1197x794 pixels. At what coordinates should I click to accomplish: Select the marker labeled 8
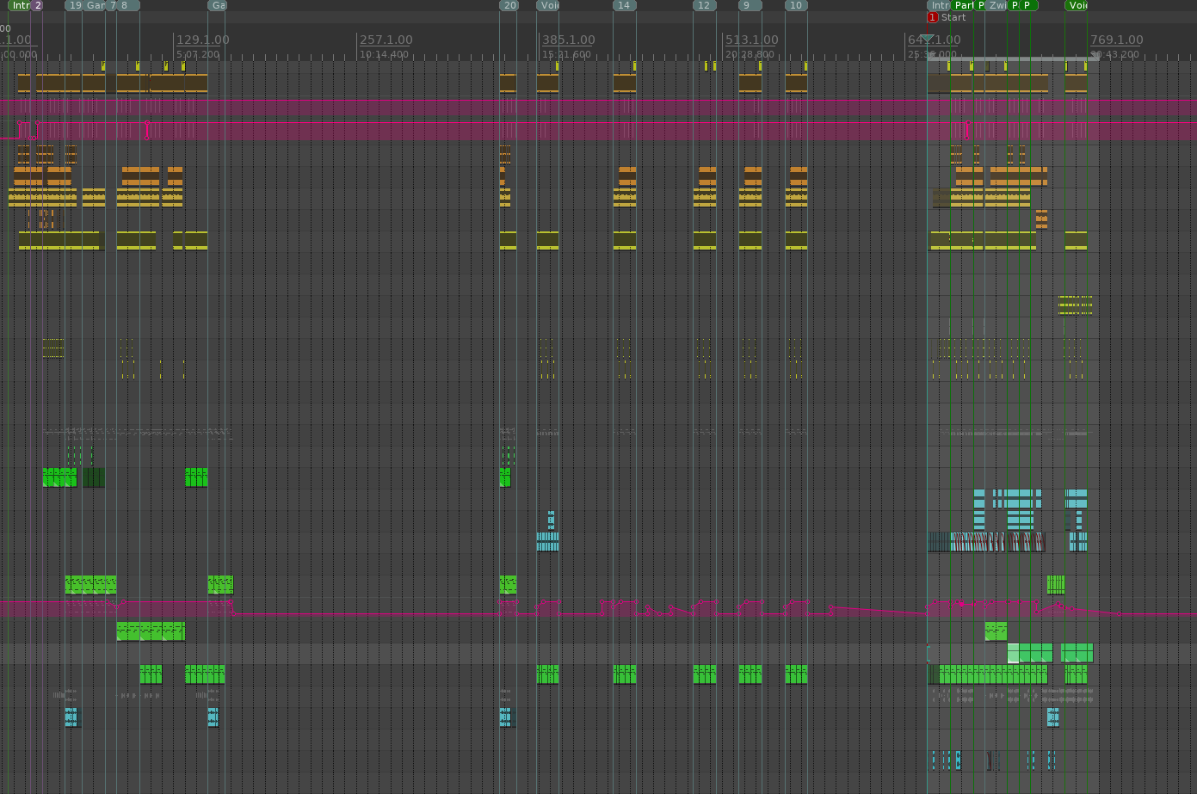[128, 5]
